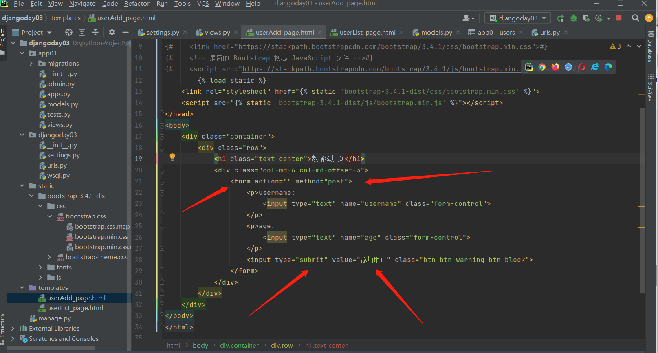Toggle the SciView tool window
Screen dimensions: 658x353
tap(651, 87)
